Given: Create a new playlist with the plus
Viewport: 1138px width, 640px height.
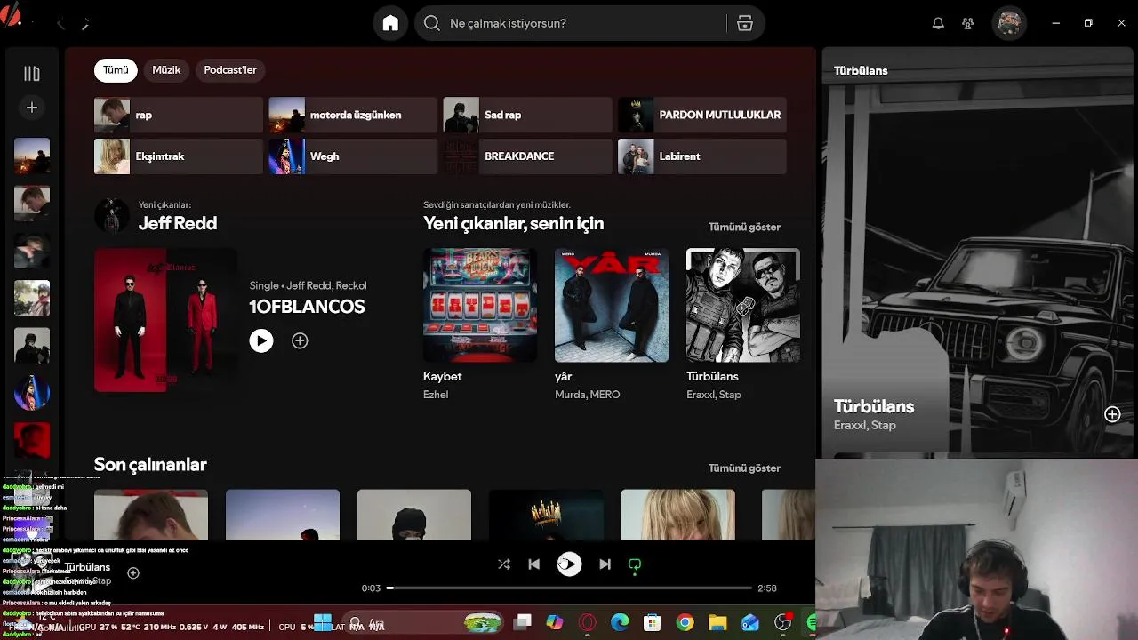Looking at the screenshot, I should tap(32, 108).
